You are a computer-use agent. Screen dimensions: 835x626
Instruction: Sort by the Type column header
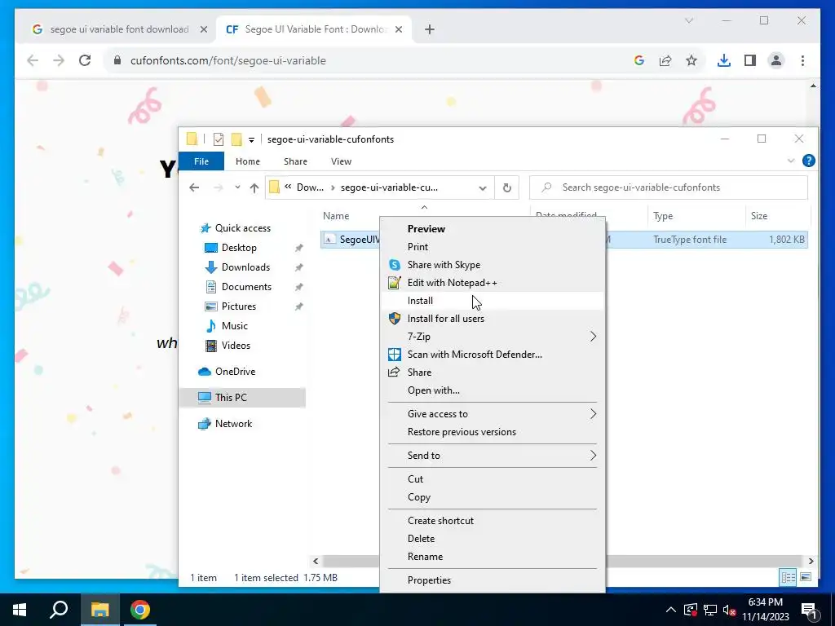pos(696,216)
